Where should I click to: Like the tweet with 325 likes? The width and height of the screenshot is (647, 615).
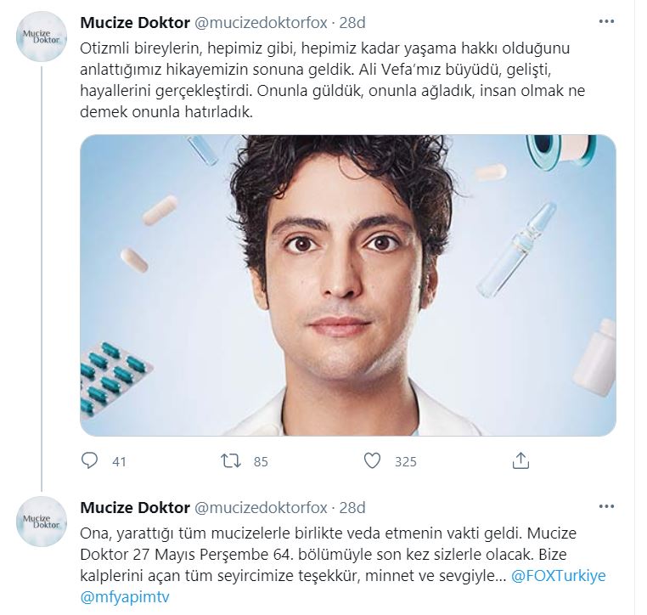(x=372, y=461)
